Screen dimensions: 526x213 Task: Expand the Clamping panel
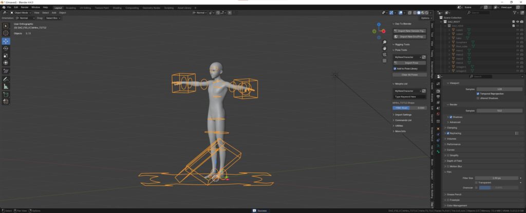pyautogui.click(x=452, y=127)
